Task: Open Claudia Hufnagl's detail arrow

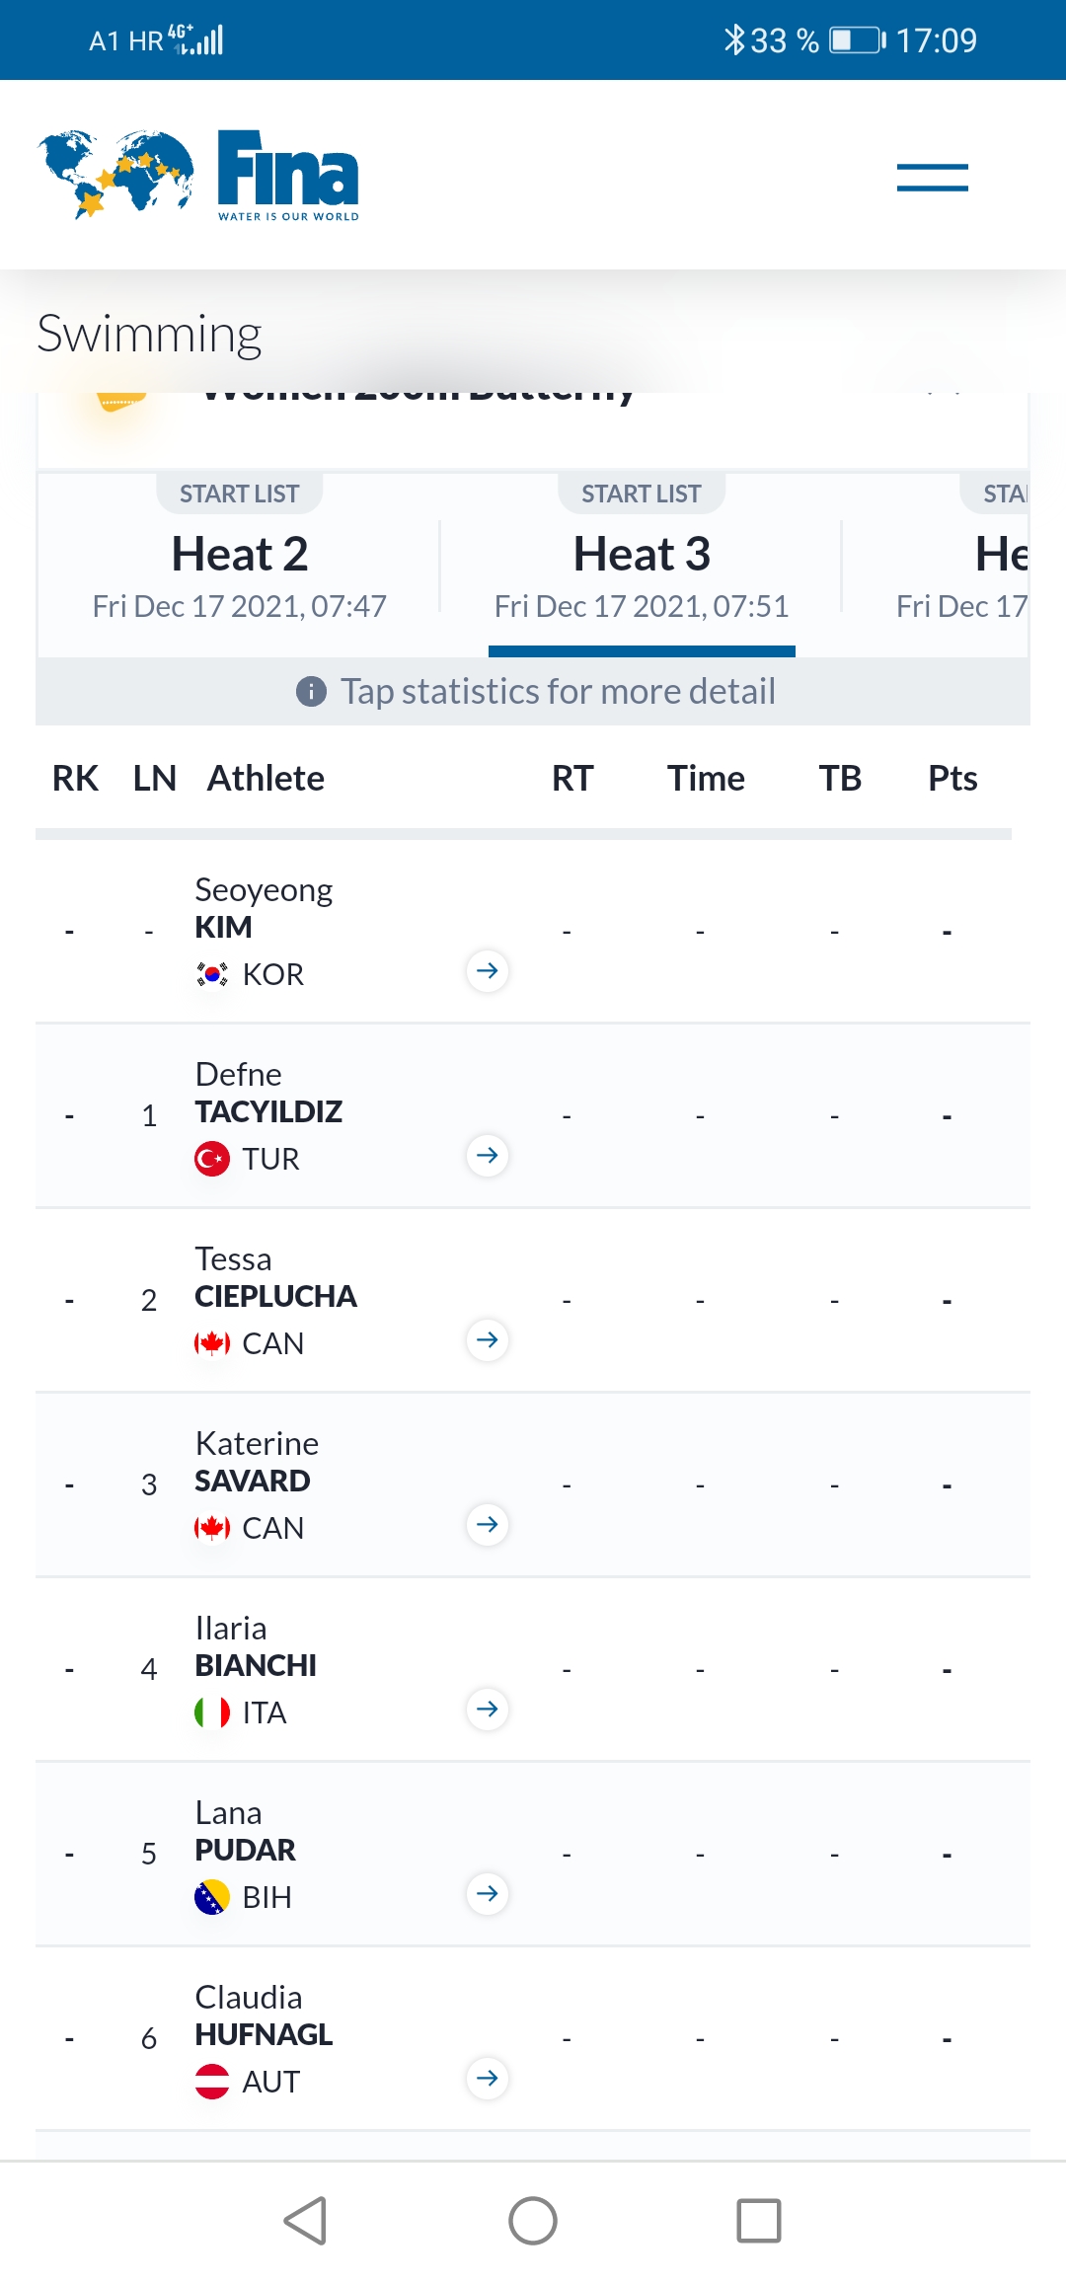Action: [x=488, y=2079]
